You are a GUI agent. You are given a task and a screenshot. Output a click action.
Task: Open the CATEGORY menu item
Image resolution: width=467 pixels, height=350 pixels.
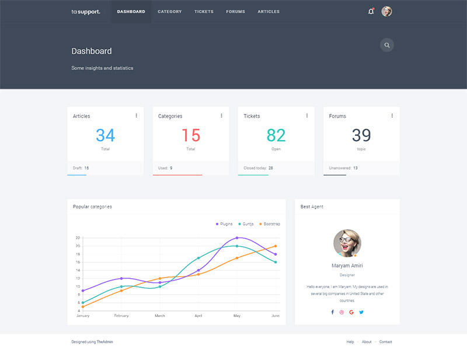tap(169, 11)
